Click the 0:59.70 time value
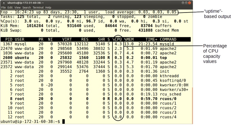The width and height of the screenshot is (232, 125). [x=149, y=99]
